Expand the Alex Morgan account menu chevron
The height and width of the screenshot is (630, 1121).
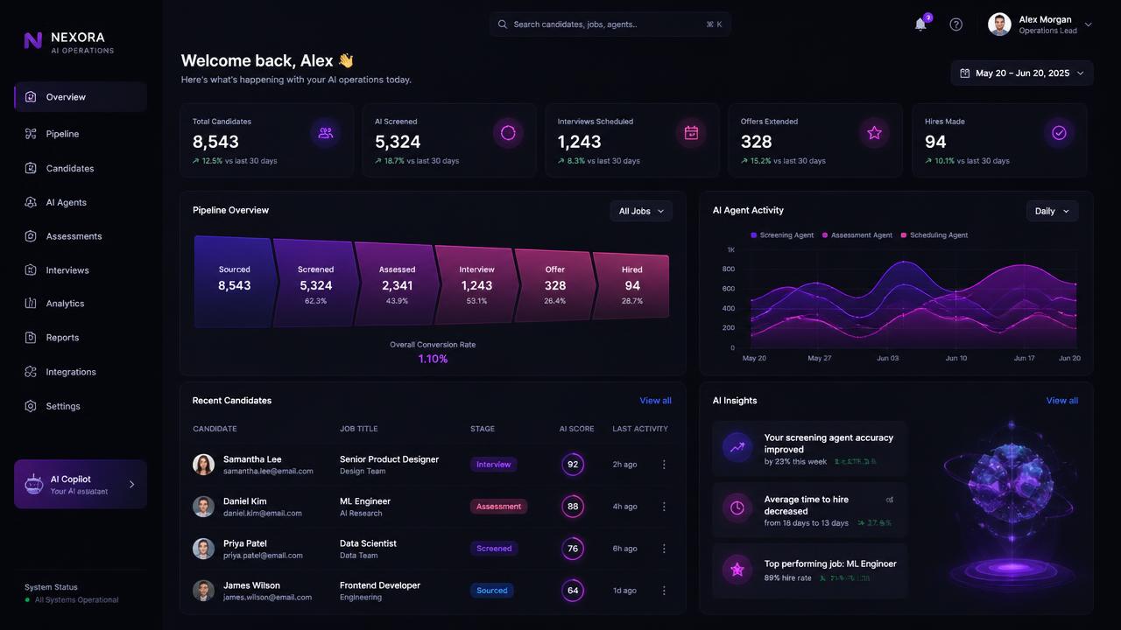1088,24
